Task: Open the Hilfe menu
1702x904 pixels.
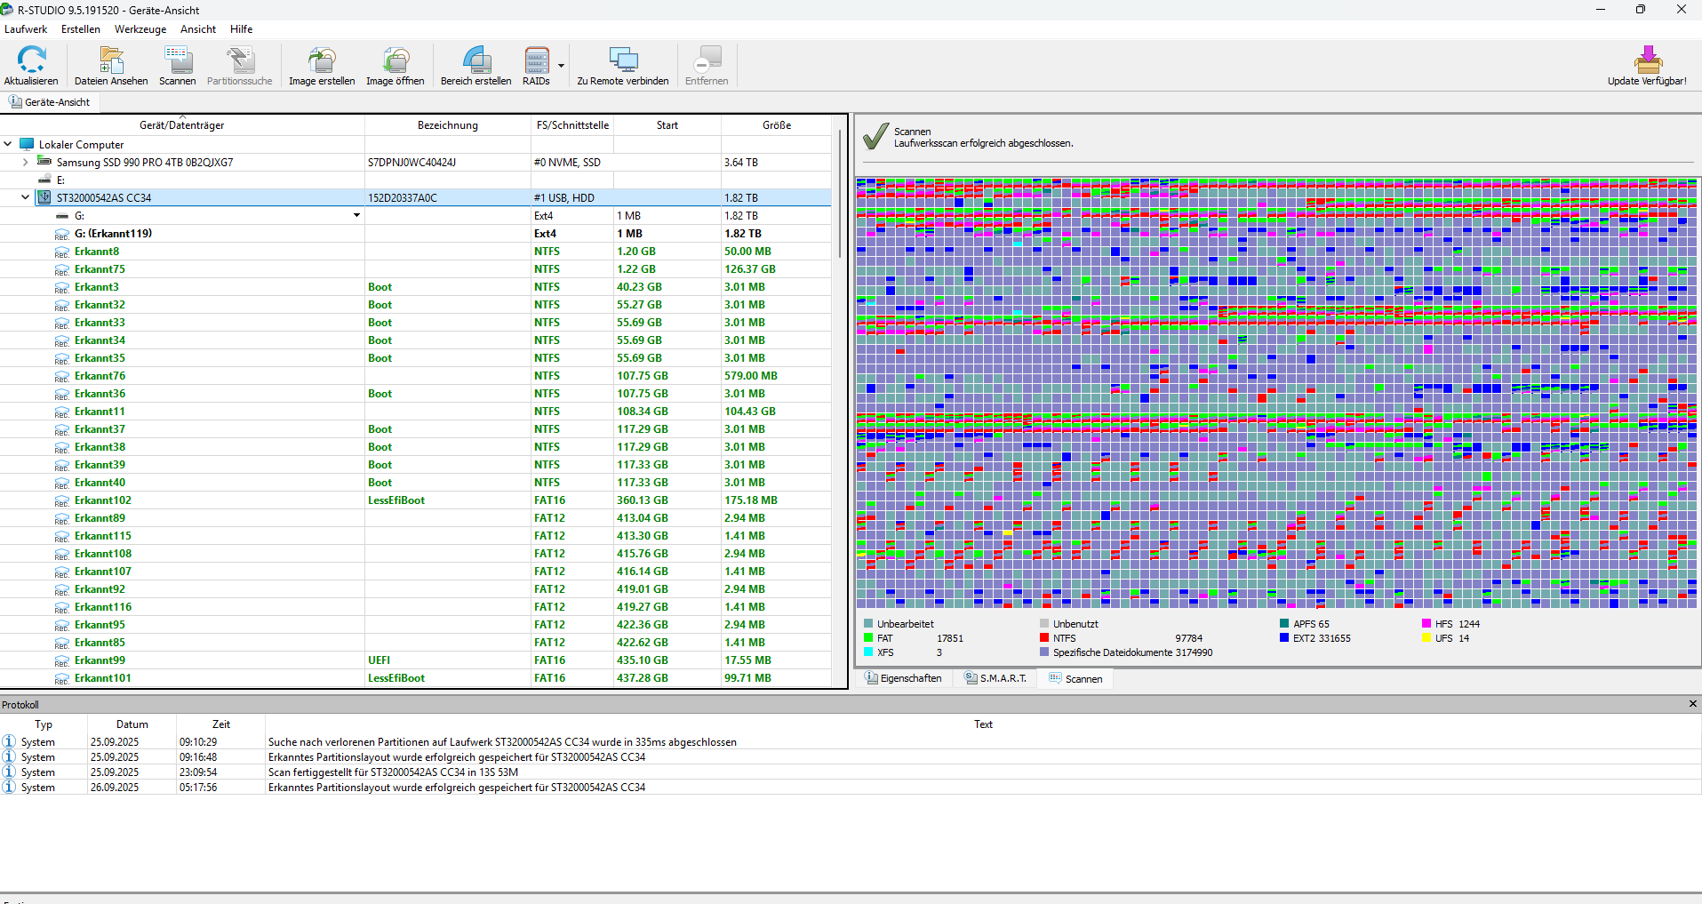Action: point(242,29)
